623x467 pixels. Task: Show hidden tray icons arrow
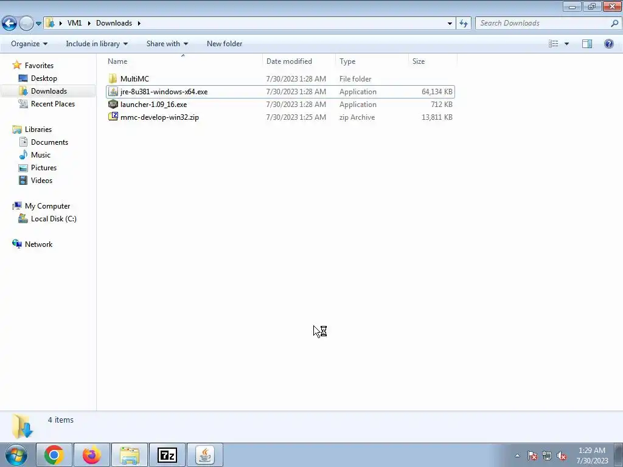pyautogui.click(x=517, y=455)
